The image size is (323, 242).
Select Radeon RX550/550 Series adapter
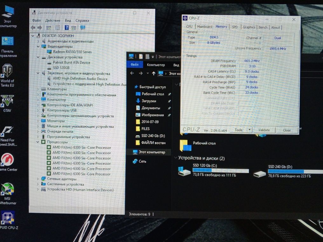click(x=72, y=52)
